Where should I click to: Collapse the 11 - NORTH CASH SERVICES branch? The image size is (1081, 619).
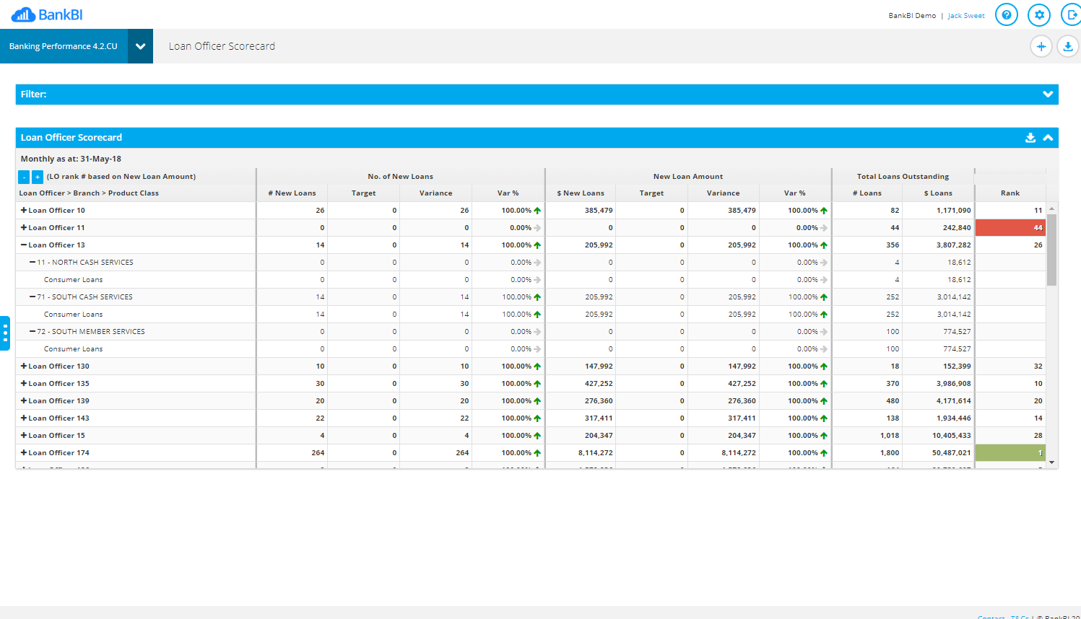pos(32,263)
